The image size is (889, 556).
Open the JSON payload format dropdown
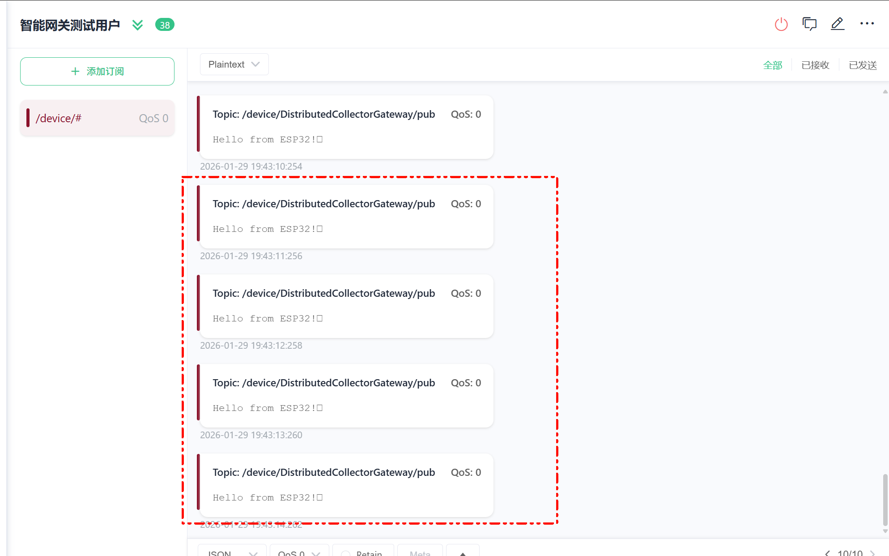[232, 552]
